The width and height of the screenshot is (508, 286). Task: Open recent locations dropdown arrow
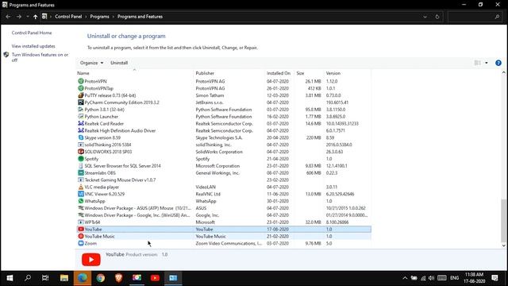click(x=28, y=17)
